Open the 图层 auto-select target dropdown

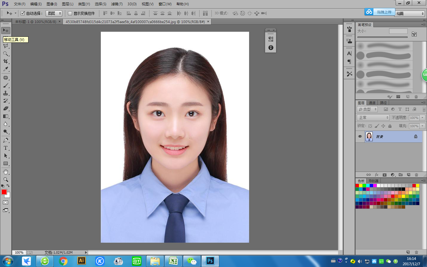click(54, 13)
